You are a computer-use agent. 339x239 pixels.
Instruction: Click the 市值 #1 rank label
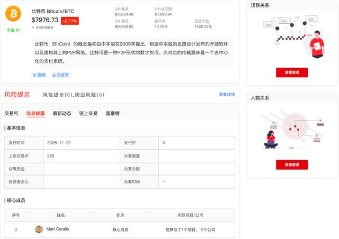(x=13, y=30)
